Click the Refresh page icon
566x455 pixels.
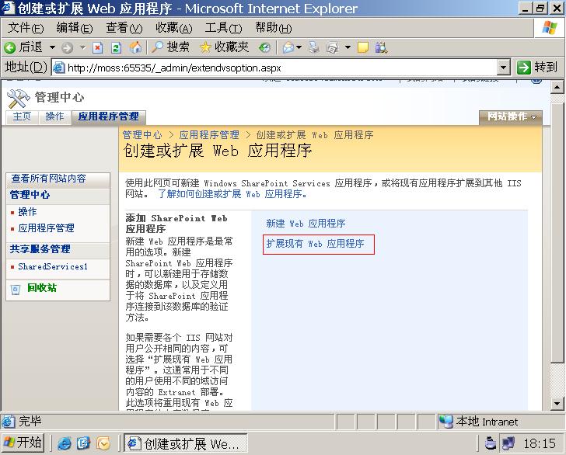117,47
